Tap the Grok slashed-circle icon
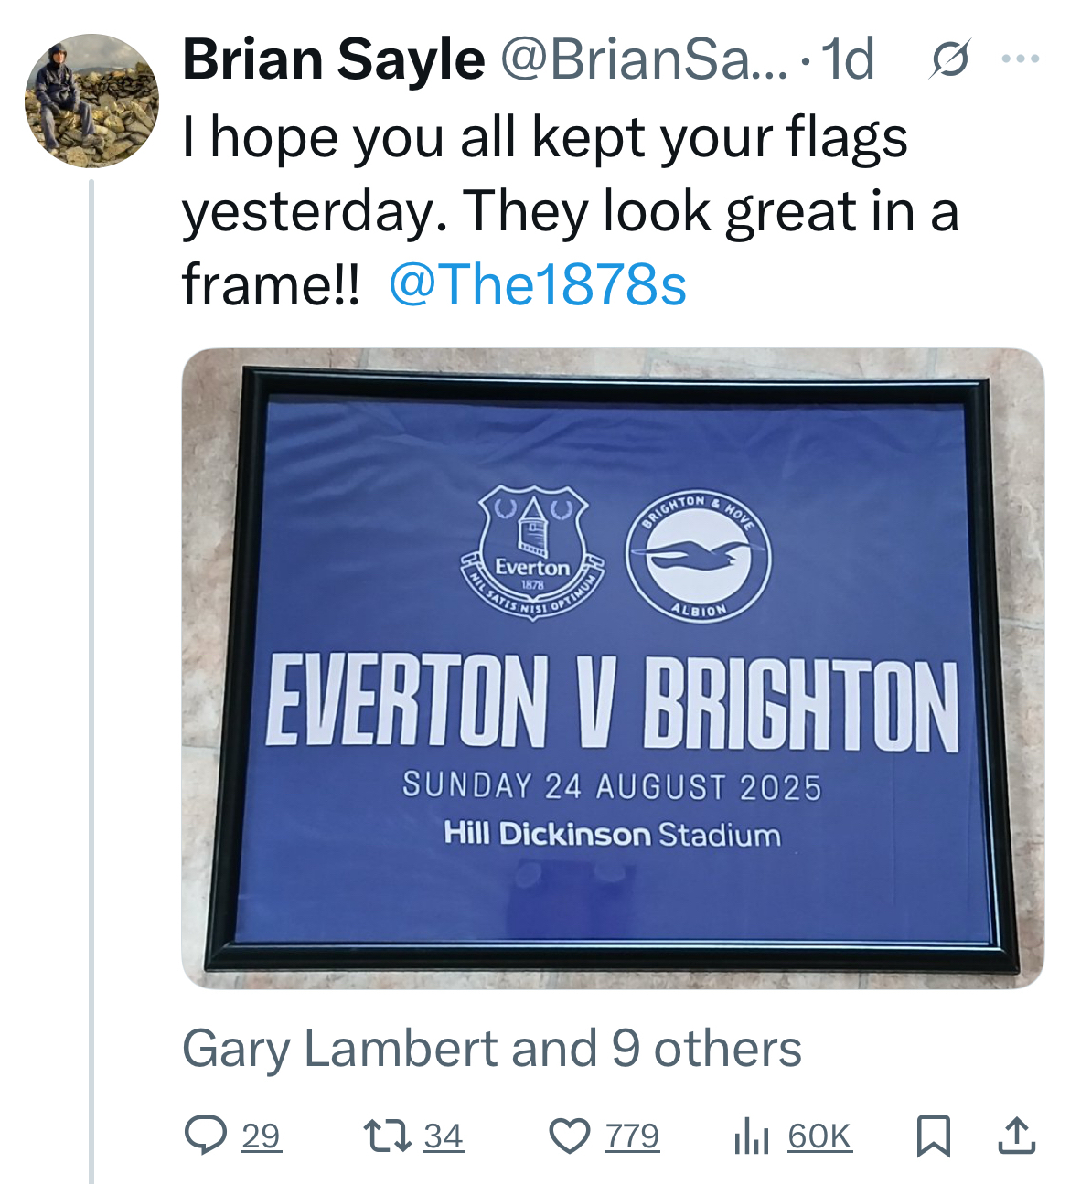This screenshot has height=1184, width=1070. [949, 60]
